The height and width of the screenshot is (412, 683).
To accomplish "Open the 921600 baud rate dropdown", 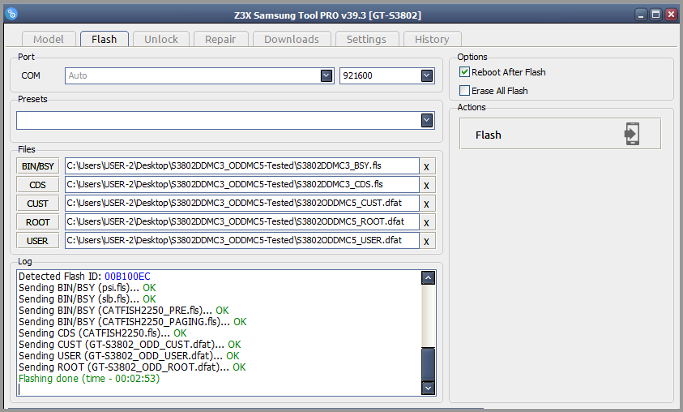I will pyautogui.click(x=427, y=76).
